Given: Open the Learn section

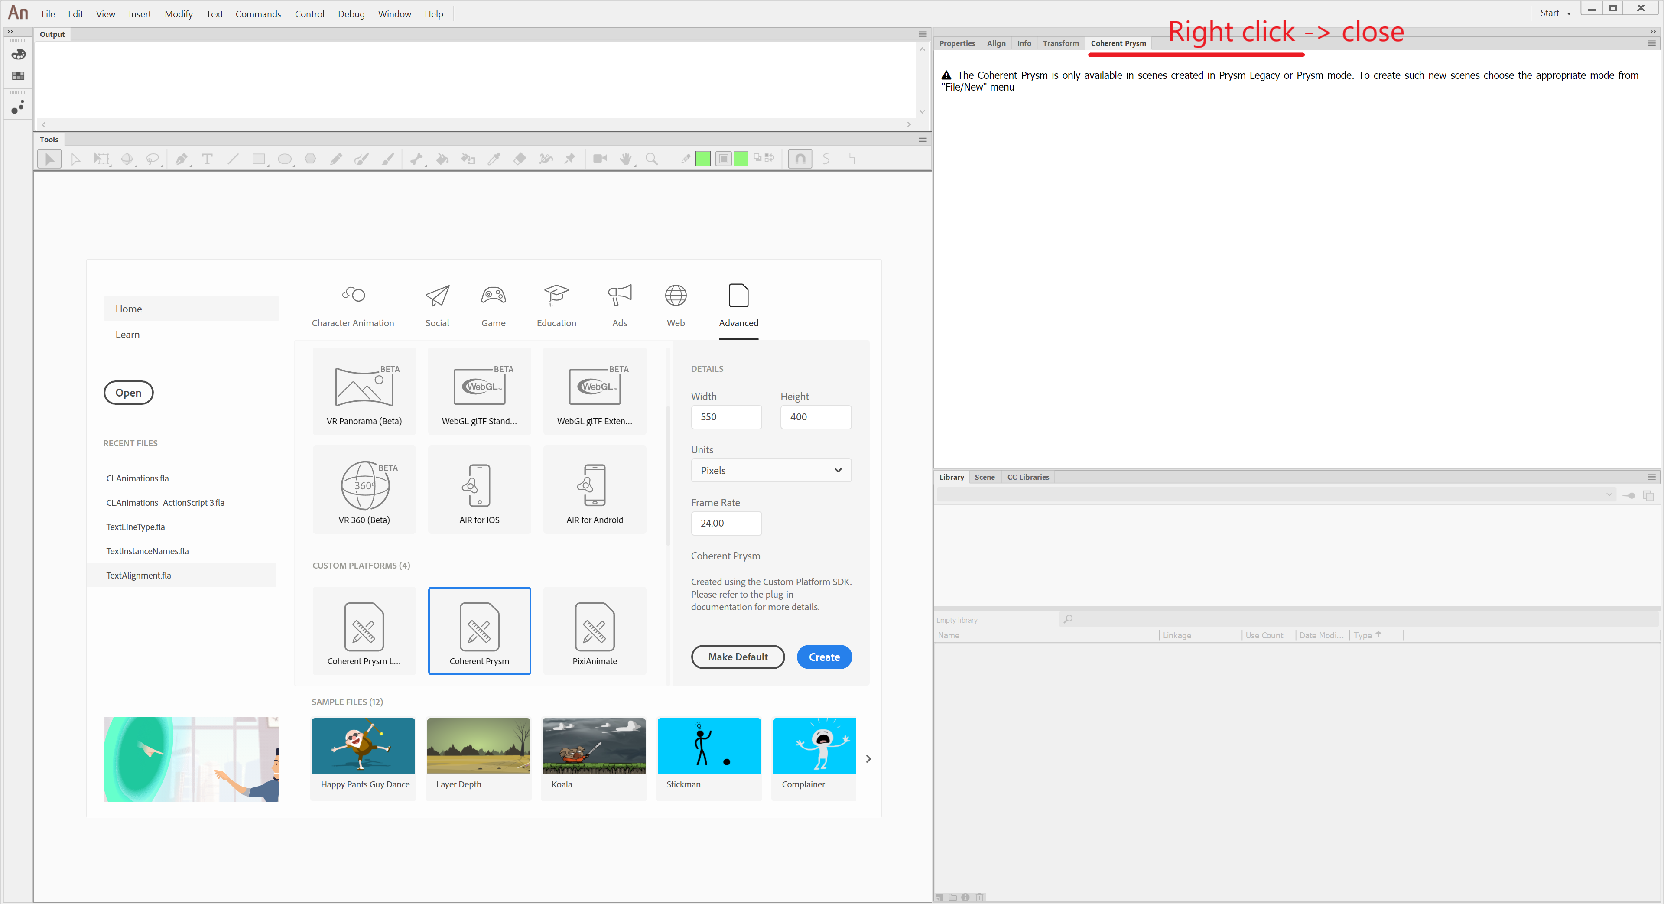Looking at the screenshot, I should coord(127,335).
